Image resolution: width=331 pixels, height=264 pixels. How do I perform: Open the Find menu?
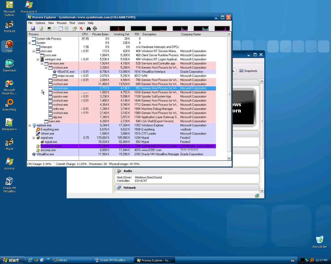[72, 23]
